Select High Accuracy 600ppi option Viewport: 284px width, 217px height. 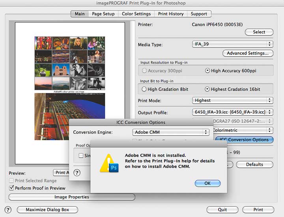coord(207,71)
